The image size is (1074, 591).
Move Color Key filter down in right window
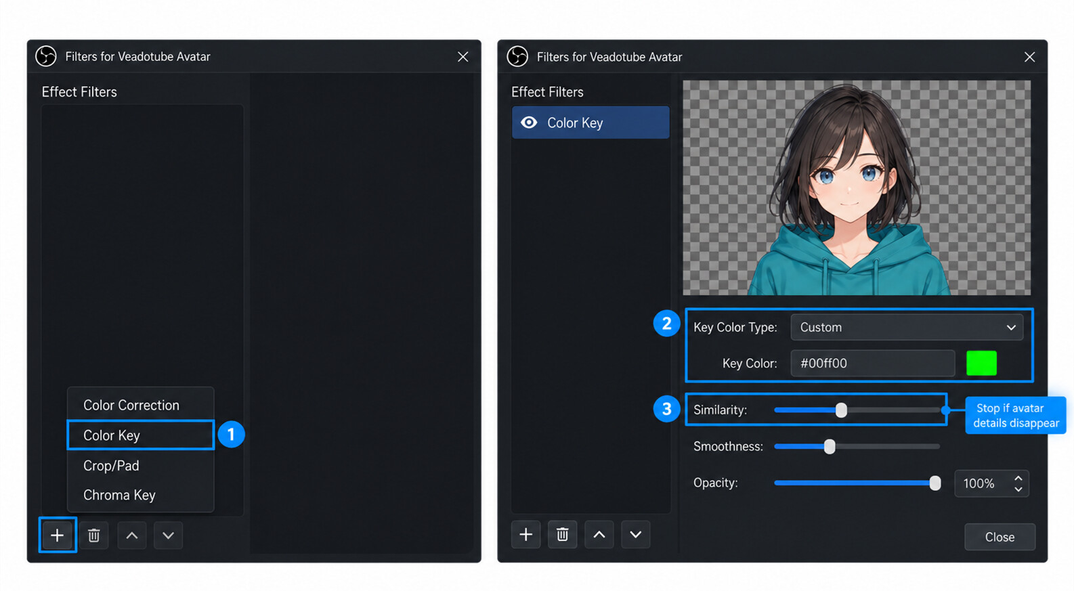click(x=635, y=535)
